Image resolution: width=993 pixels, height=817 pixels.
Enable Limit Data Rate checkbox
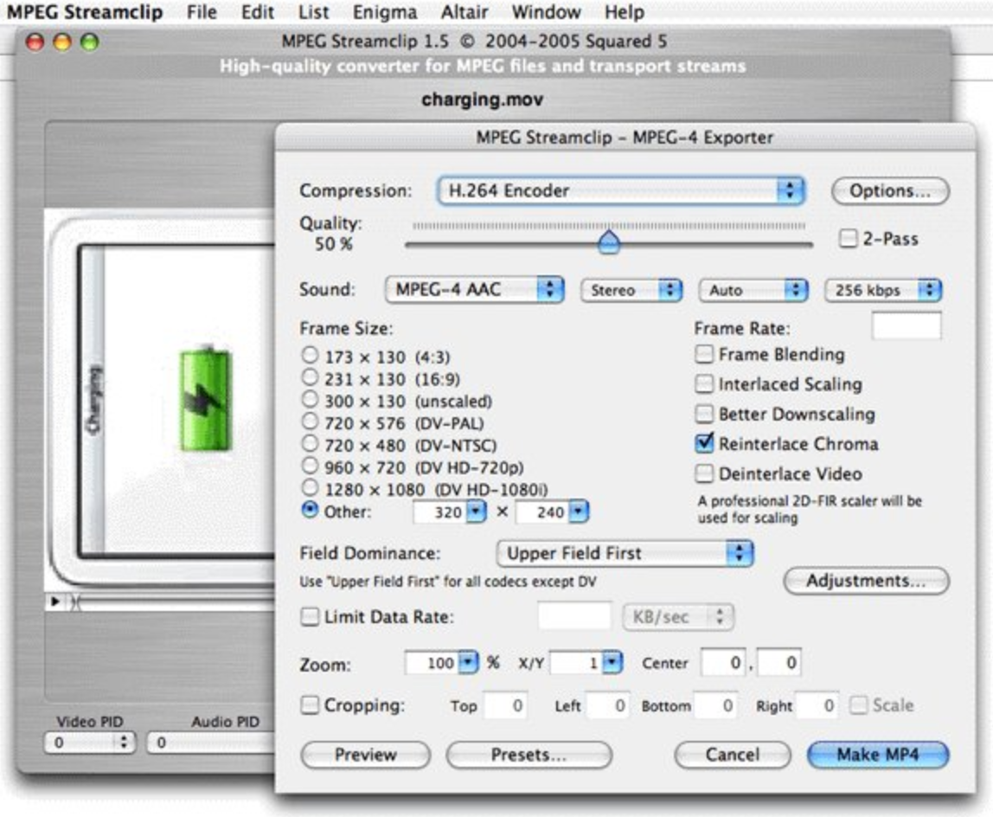(x=310, y=617)
